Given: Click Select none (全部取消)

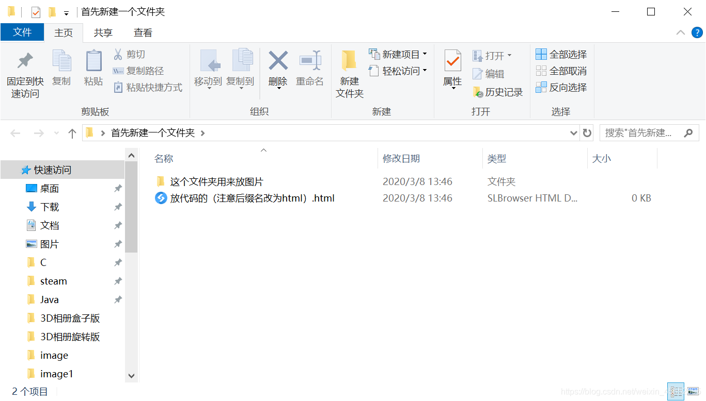Looking at the screenshot, I should click(561, 71).
